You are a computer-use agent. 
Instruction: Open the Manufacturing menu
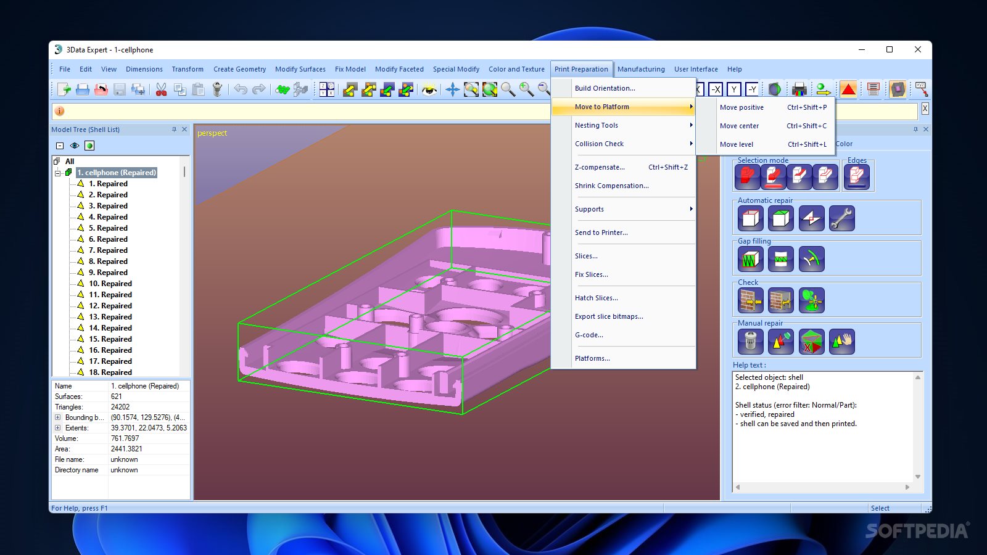[x=641, y=69]
